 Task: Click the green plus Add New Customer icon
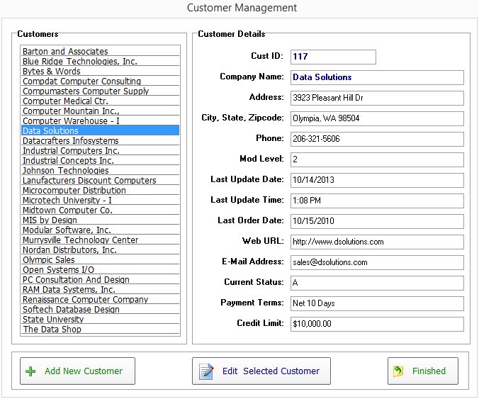click(x=30, y=371)
